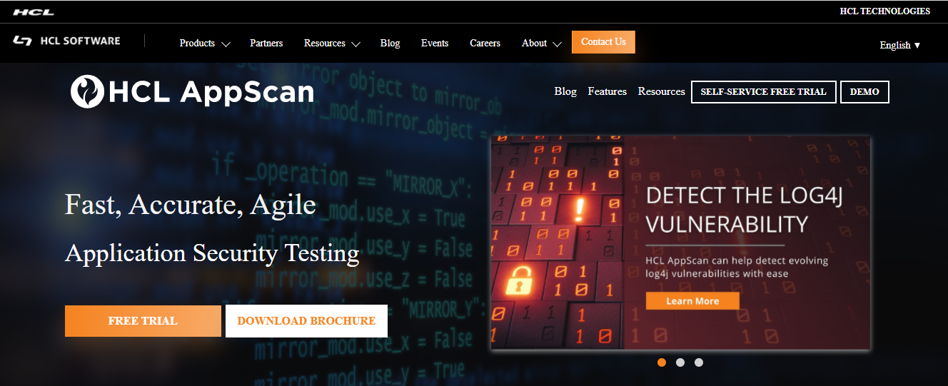948x386 pixels.
Task: Open the Detect the Log4j Vulnerability banner image
Action: pos(680,243)
